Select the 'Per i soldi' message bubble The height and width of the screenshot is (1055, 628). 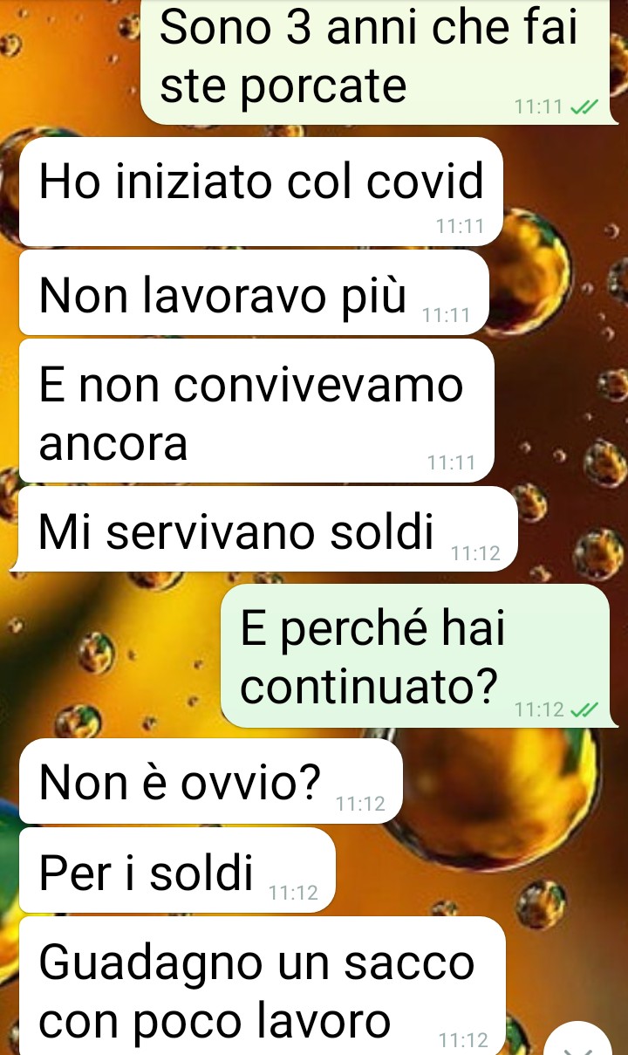pos(177,870)
